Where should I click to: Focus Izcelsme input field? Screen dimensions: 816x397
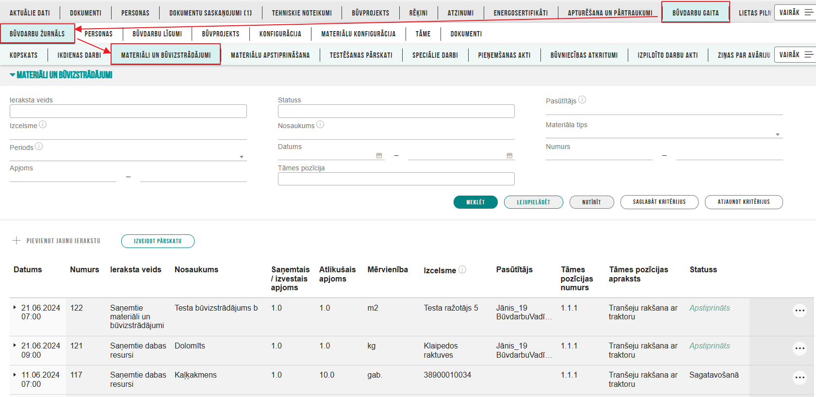(128, 134)
